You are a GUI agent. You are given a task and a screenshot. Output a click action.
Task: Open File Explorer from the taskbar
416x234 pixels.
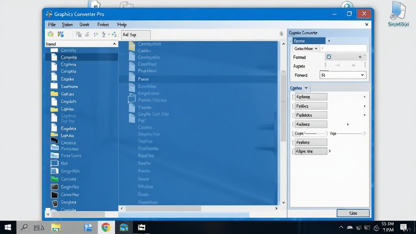tap(56, 227)
